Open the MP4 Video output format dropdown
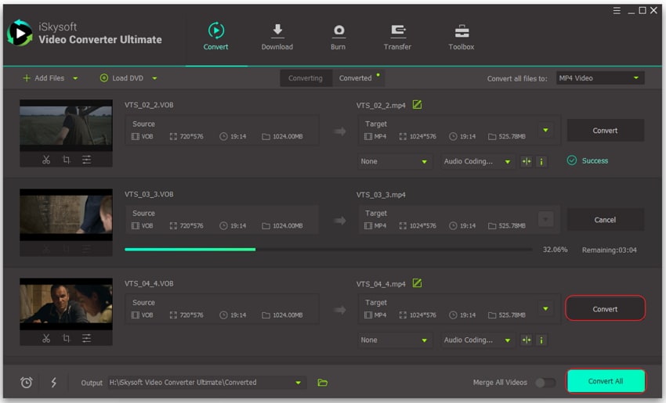The height and width of the screenshot is (403, 666). (600, 78)
